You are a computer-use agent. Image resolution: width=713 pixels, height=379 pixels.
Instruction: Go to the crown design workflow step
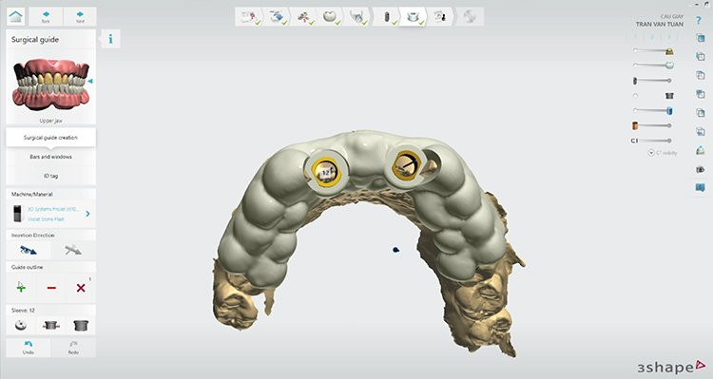click(x=330, y=17)
